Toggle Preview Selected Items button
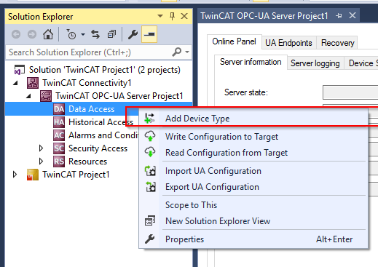 pyautogui.click(x=149, y=34)
